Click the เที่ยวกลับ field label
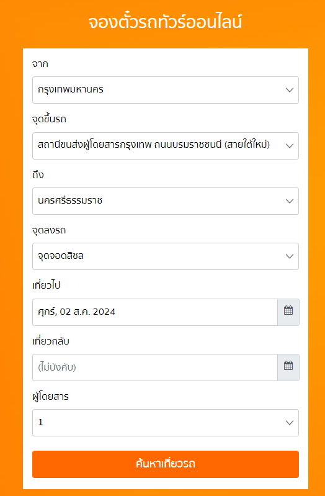The width and height of the screenshot is (325, 496). click(51, 341)
